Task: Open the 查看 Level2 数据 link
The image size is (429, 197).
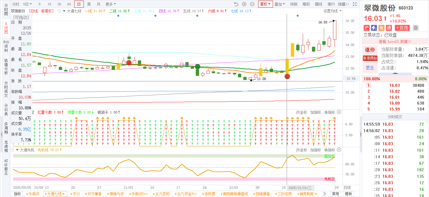Action: pos(395,41)
